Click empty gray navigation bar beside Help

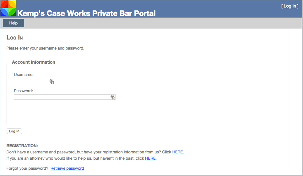pos(157,23)
